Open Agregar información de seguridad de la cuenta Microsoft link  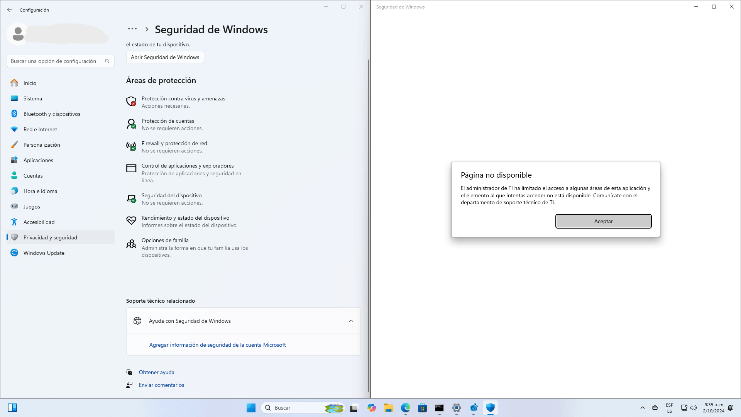217,345
